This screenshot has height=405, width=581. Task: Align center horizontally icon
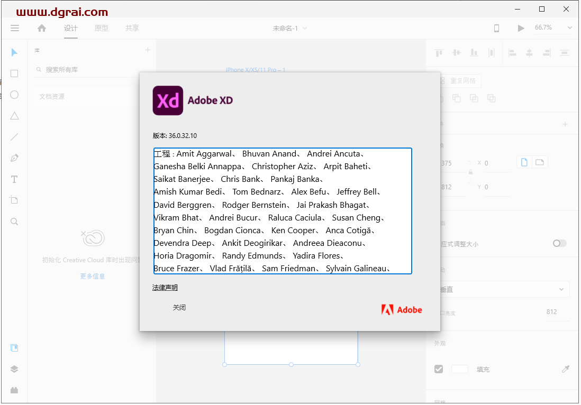point(530,53)
